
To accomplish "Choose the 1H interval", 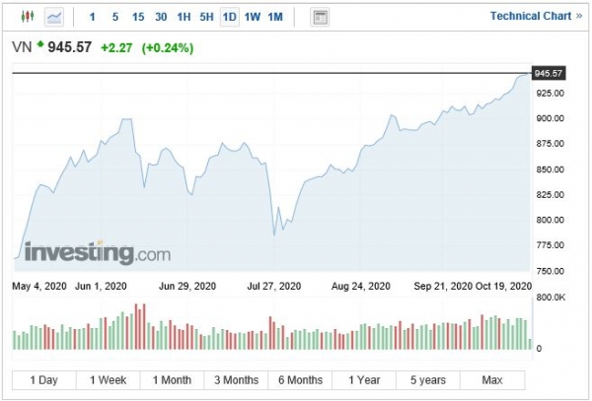I will pyautogui.click(x=184, y=17).
